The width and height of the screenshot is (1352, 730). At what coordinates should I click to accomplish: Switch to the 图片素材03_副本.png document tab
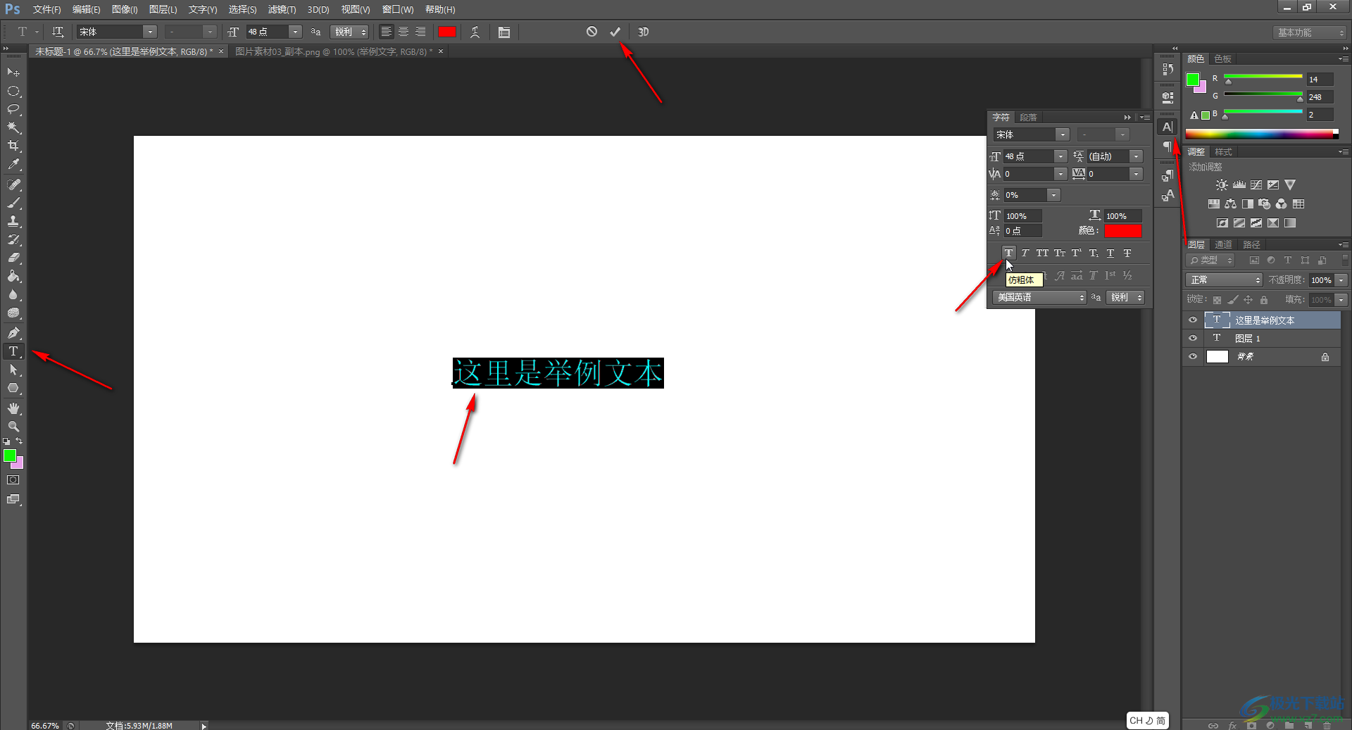coord(334,51)
